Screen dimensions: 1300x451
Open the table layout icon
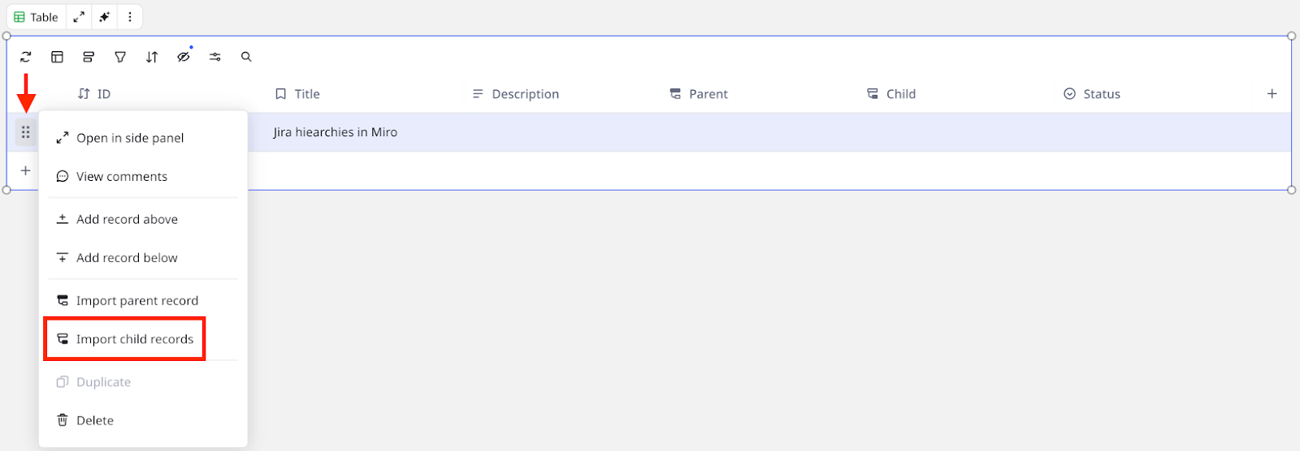tap(57, 57)
